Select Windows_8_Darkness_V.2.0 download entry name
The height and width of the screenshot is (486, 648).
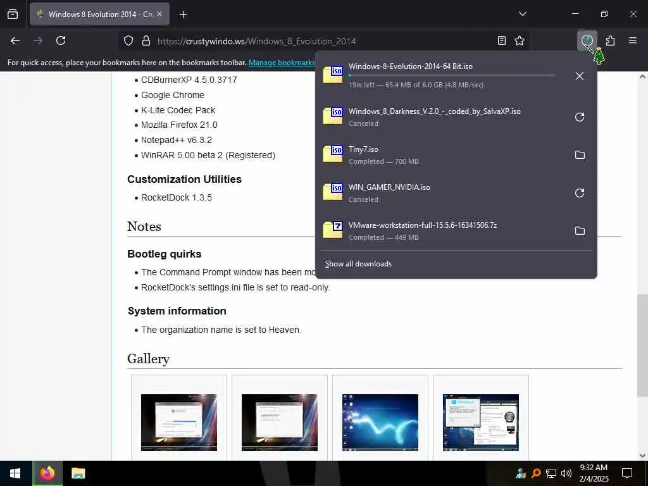tap(434, 111)
